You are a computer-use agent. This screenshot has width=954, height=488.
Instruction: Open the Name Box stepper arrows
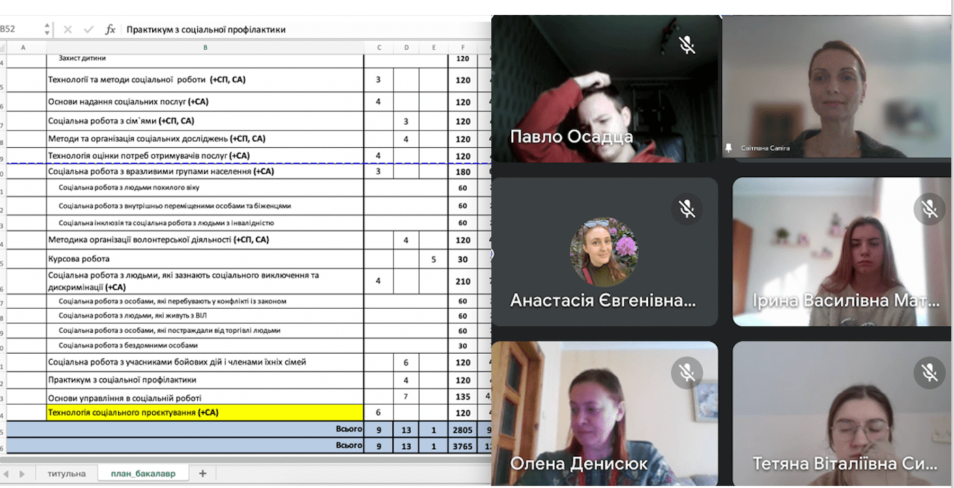click(x=47, y=29)
